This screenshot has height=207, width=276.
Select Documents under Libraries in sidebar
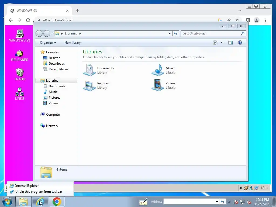(x=57, y=86)
